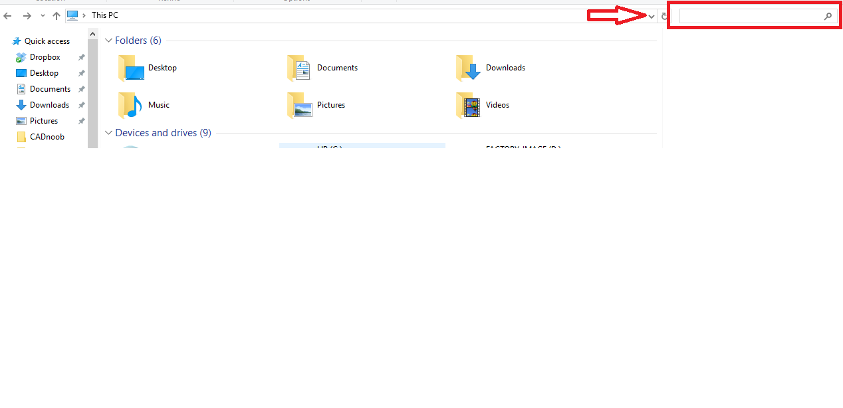
Task: Click the This PC icon in the address bar
Action: point(74,15)
